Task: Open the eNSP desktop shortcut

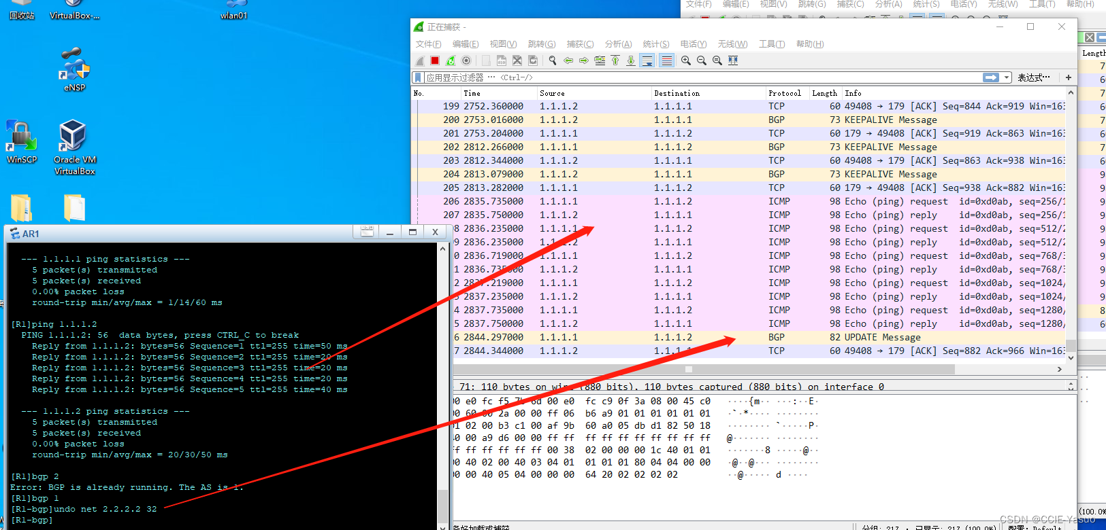Action: tap(74, 69)
